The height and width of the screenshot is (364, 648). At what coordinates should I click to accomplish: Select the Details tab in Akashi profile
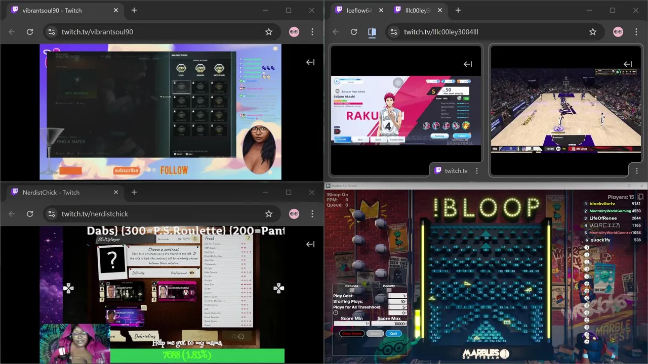[x=343, y=140]
